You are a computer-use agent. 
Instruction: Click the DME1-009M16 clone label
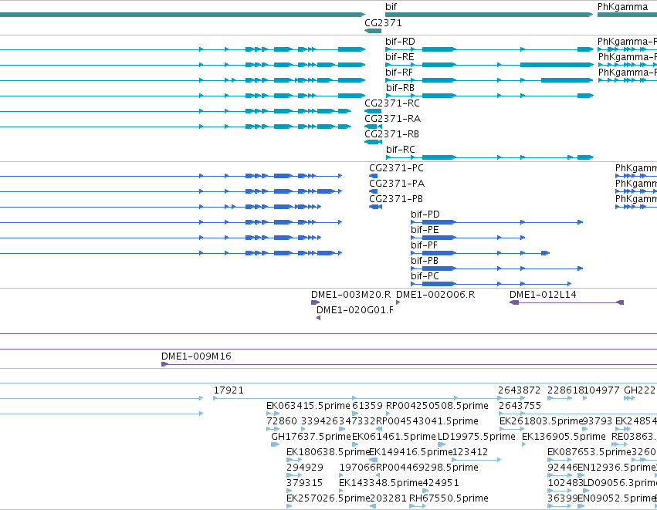196,356
